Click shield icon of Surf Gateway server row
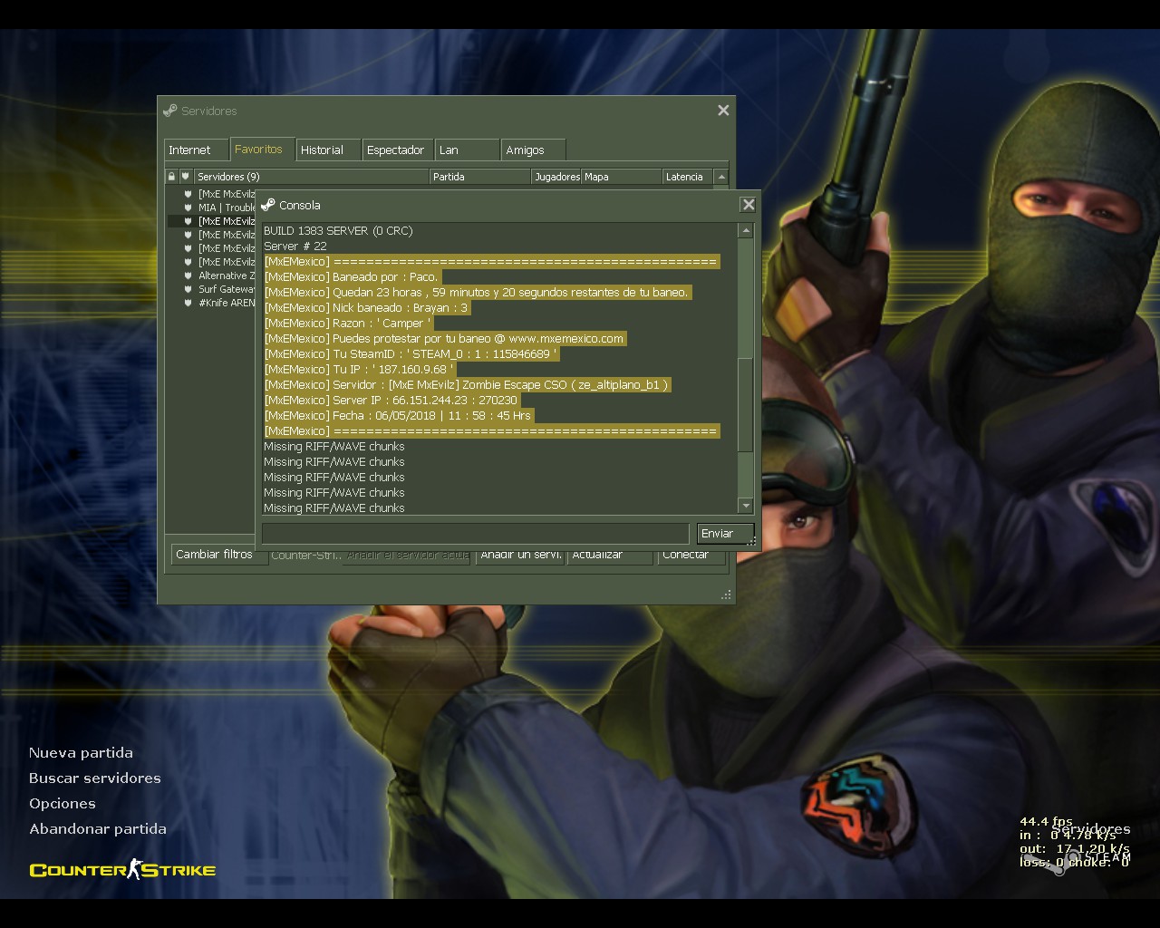The height and width of the screenshot is (928, 1160). (x=188, y=289)
